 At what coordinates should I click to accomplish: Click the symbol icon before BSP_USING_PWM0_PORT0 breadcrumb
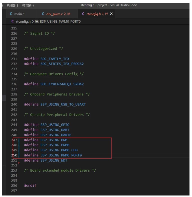(x=37, y=21)
